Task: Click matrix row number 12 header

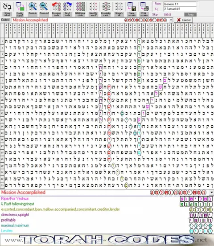Action: [x=2, y=113]
